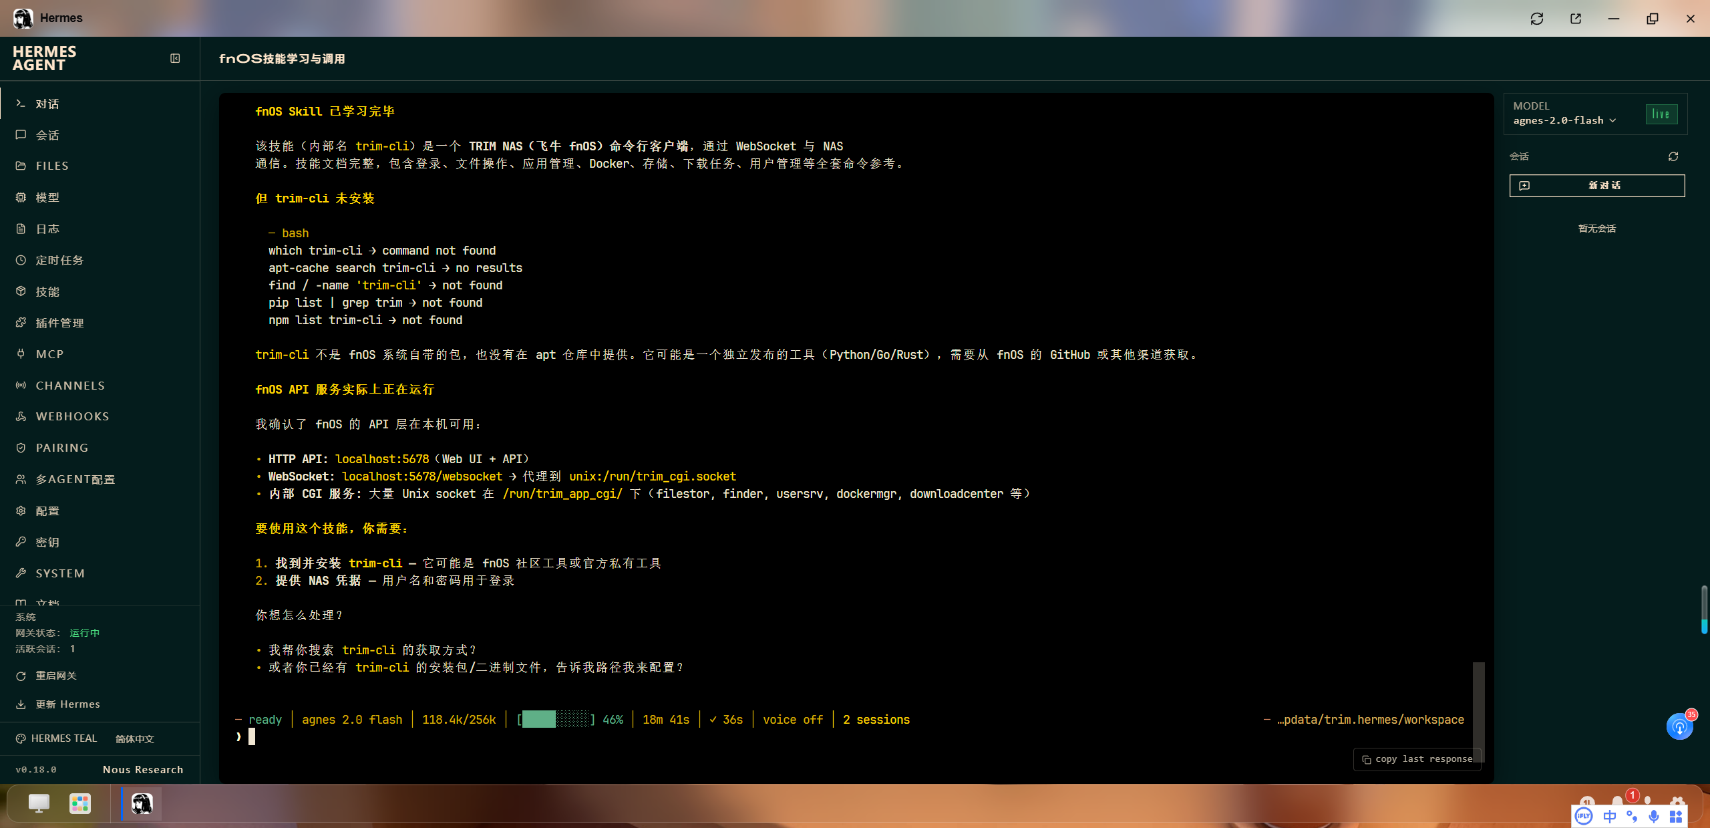The width and height of the screenshot is (1710, 828).
Task: Click the Hermes app icon in taskbar
Action: tap(142, 803)
